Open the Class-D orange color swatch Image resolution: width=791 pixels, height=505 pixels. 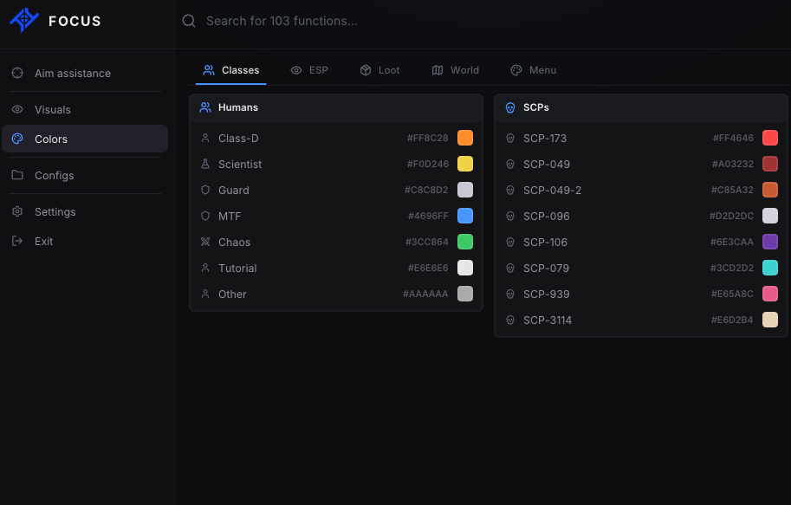465,138
